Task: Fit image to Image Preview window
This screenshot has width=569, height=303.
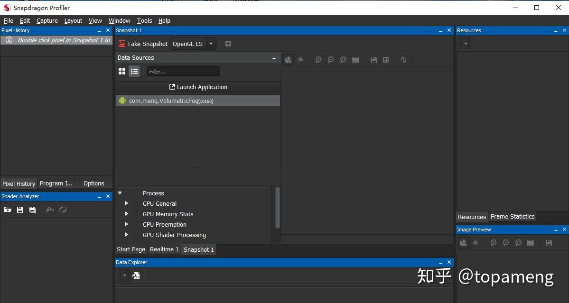Action: pyautogui.click(x=531, y=243)
